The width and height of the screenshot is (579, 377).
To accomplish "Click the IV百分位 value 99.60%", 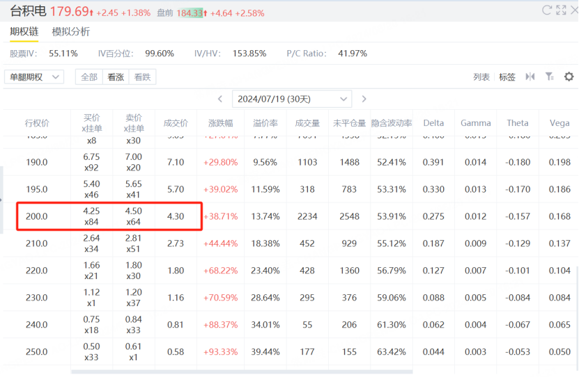I will (159, 54).
